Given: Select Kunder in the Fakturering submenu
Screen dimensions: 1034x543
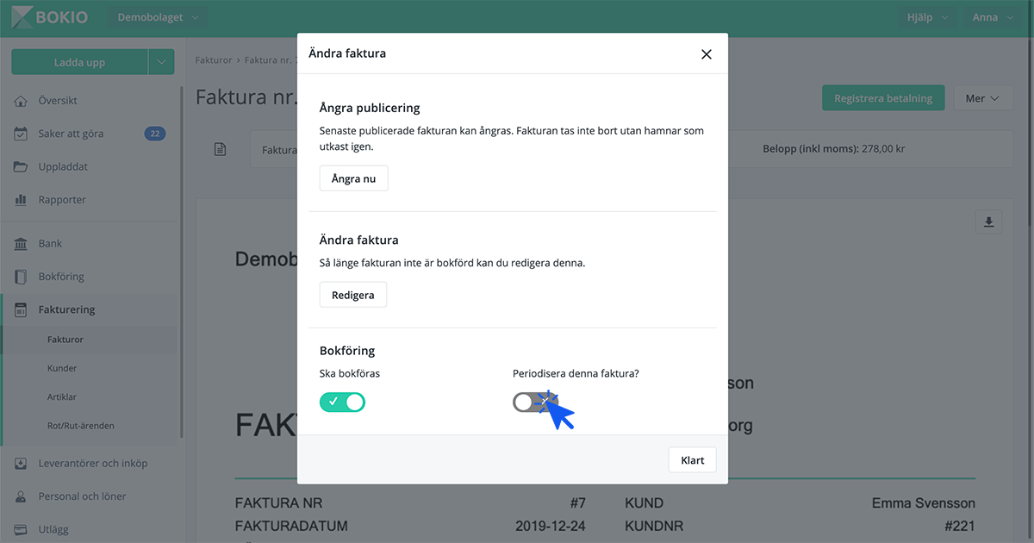Looking at the screenshot, I should pyautogui.click(x=62, y=368).
